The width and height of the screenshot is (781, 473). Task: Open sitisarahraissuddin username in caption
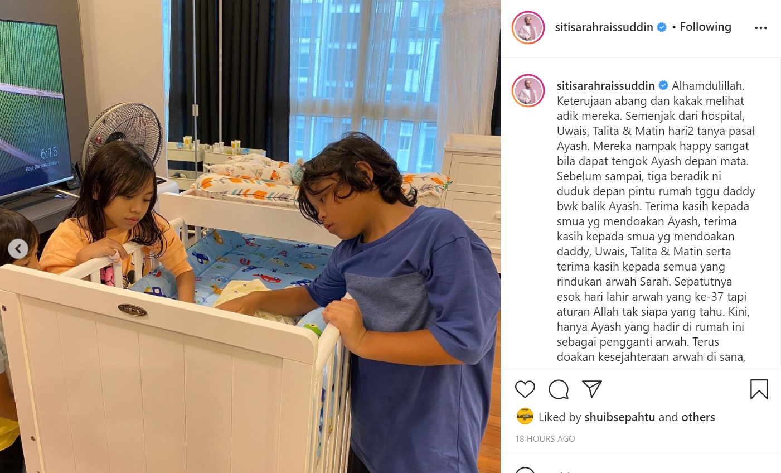click(x=606, y=86)
